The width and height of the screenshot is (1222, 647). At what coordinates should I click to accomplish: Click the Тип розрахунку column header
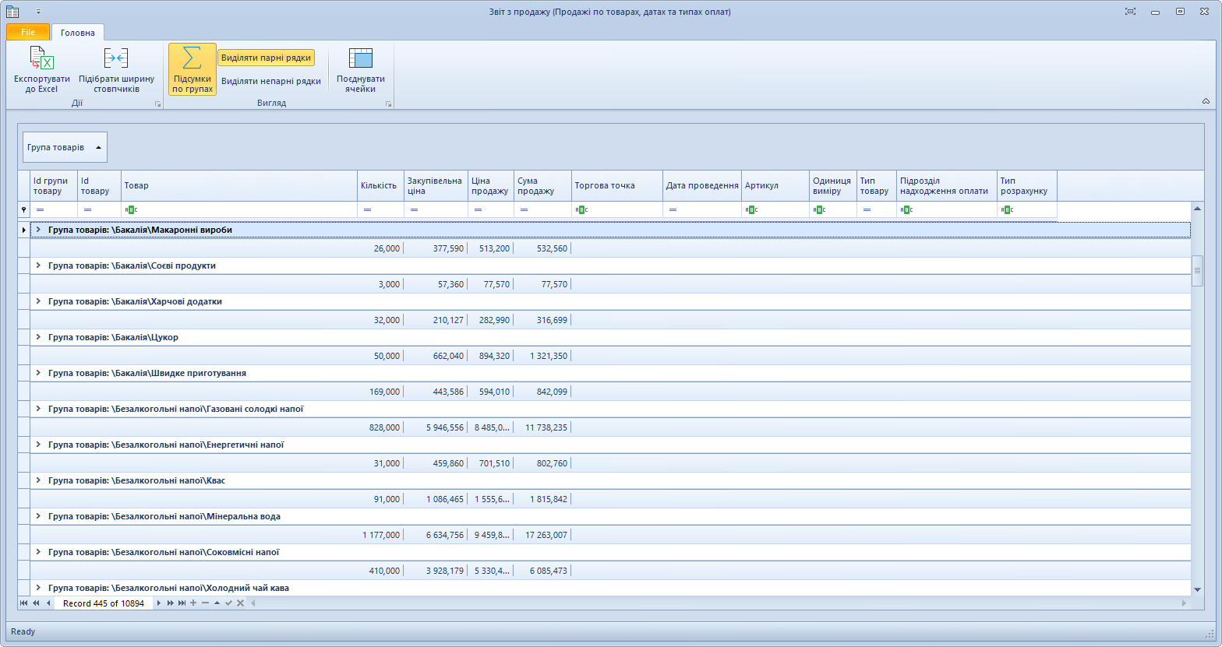1027,186
